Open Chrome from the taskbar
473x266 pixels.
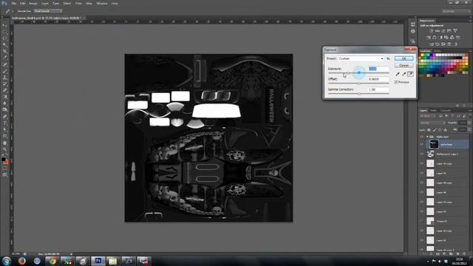[x=52, y=261]
